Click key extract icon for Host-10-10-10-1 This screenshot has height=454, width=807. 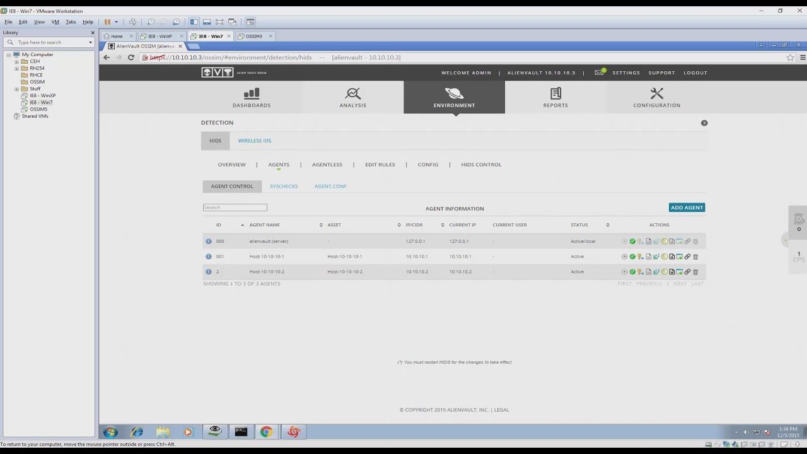(x=641, y=257)
